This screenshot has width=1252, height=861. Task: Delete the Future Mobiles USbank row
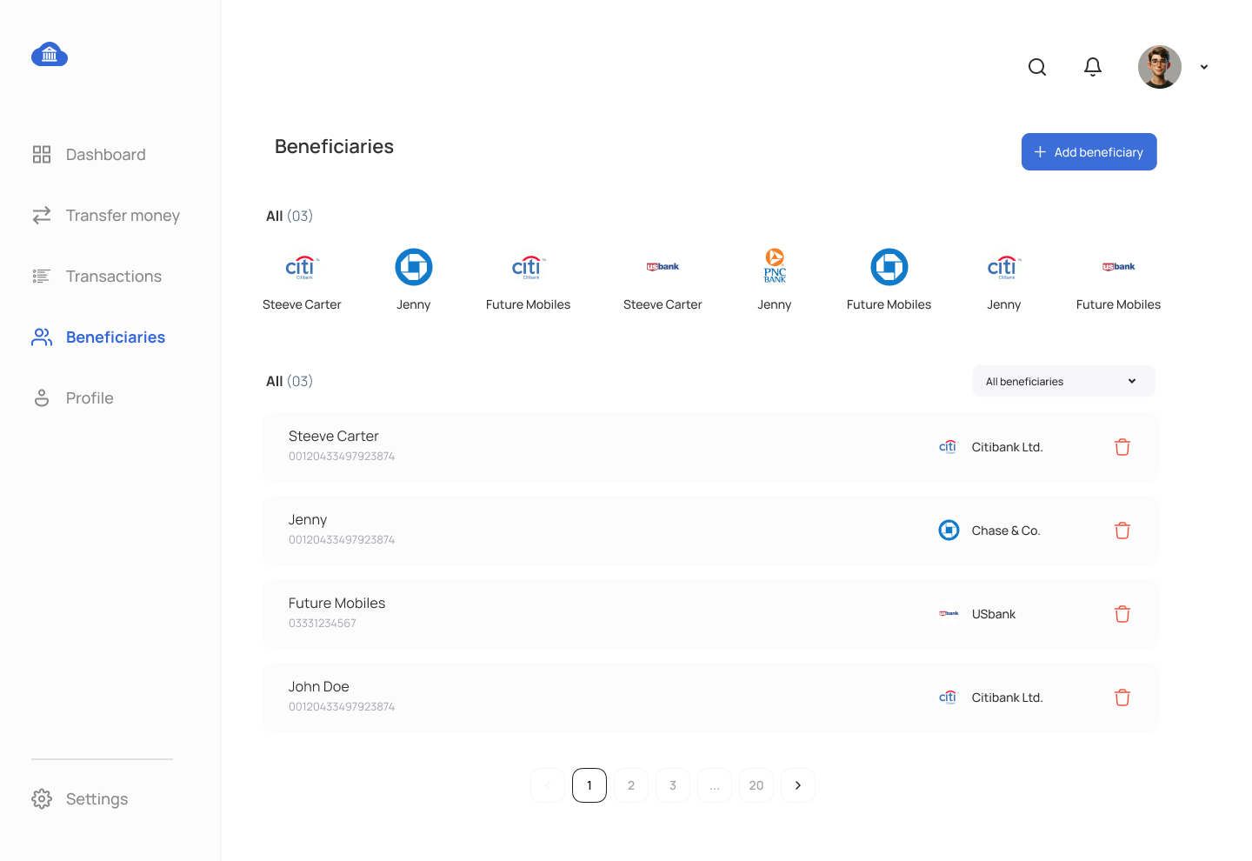[x=1122, y=614]
